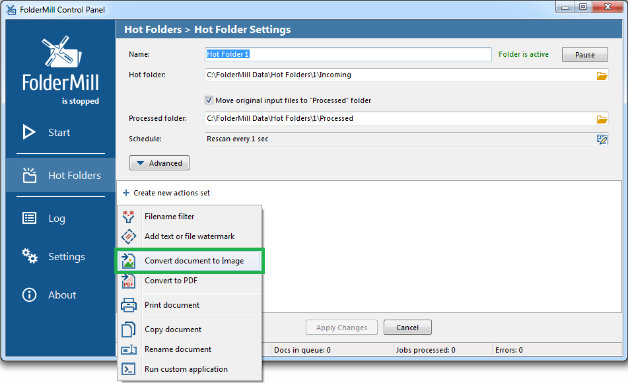Open the Log section

[61, 218]
